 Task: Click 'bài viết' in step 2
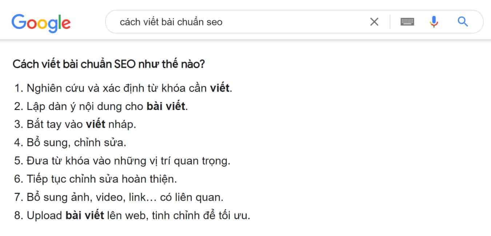(165, 106)
